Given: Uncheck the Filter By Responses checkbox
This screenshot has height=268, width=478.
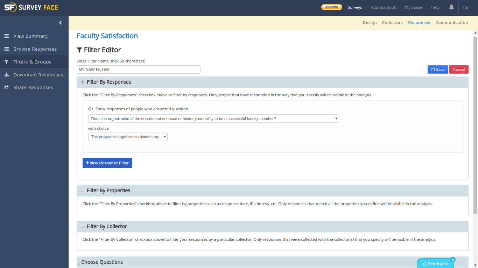Looking at the screenshot, I should (83, 82).
